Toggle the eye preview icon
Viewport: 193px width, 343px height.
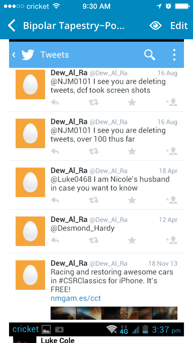click(x=155, y=26)
